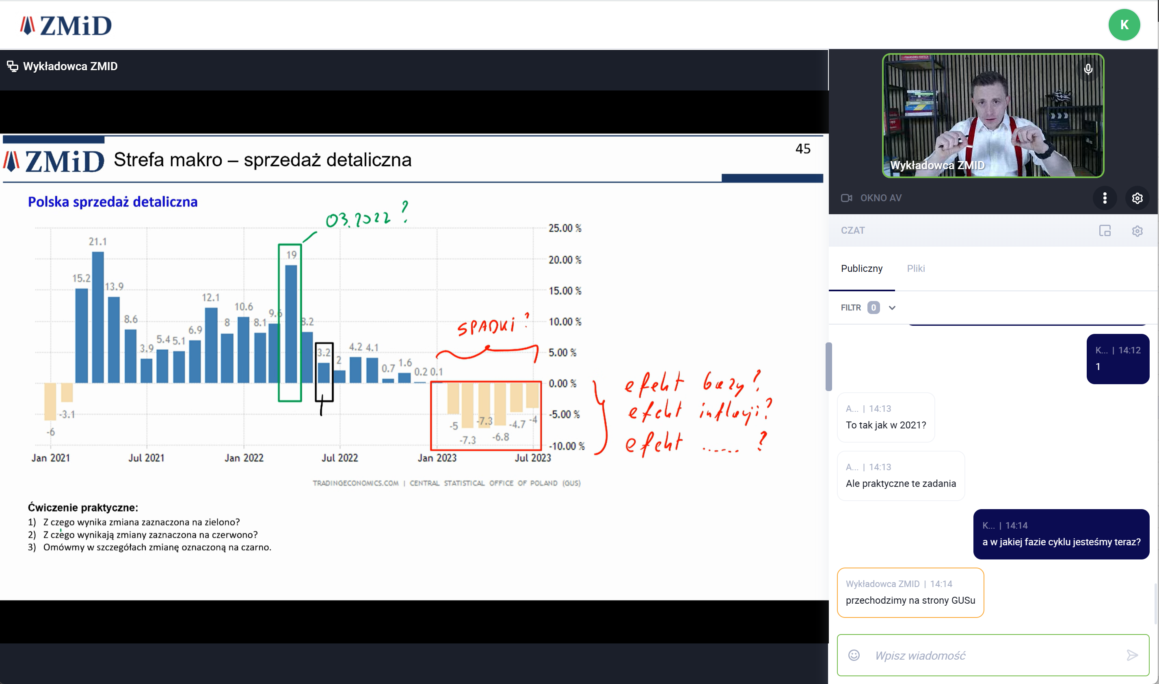Open AV window gear settings

pyautogui.click(x=1137, y=198)
